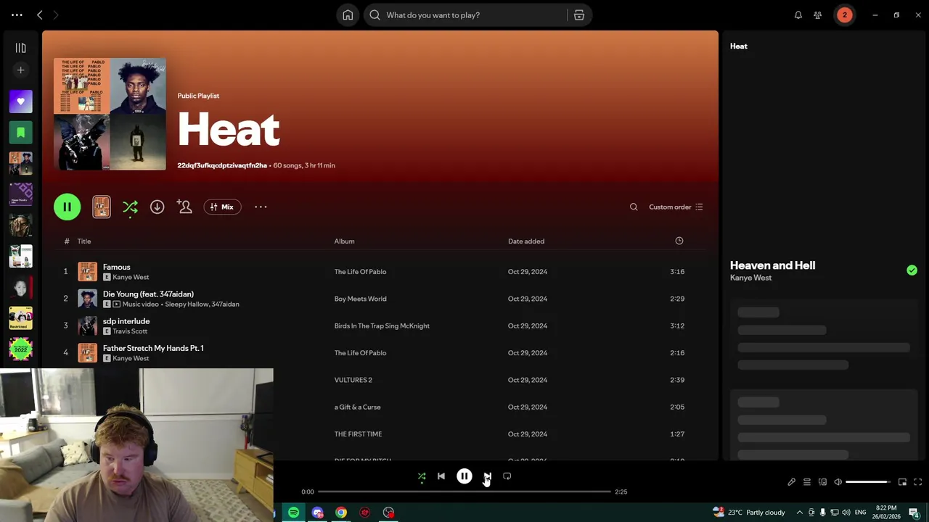Skip to next track
Image resolution: width=929 pixels, height=522 pixels.
point(487,476)
